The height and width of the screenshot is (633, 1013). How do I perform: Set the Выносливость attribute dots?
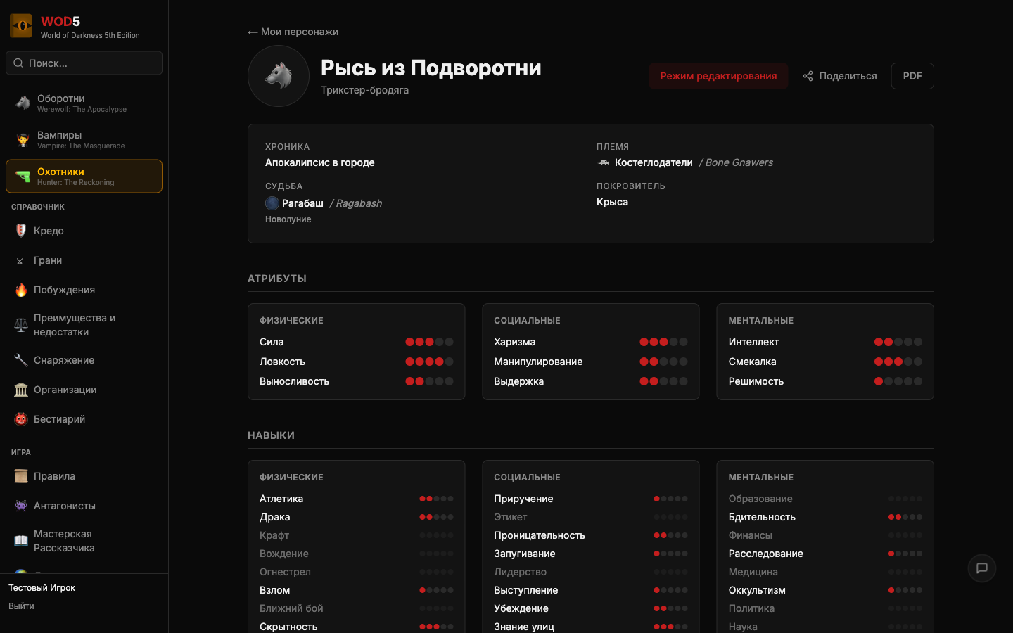click(429, 381)
